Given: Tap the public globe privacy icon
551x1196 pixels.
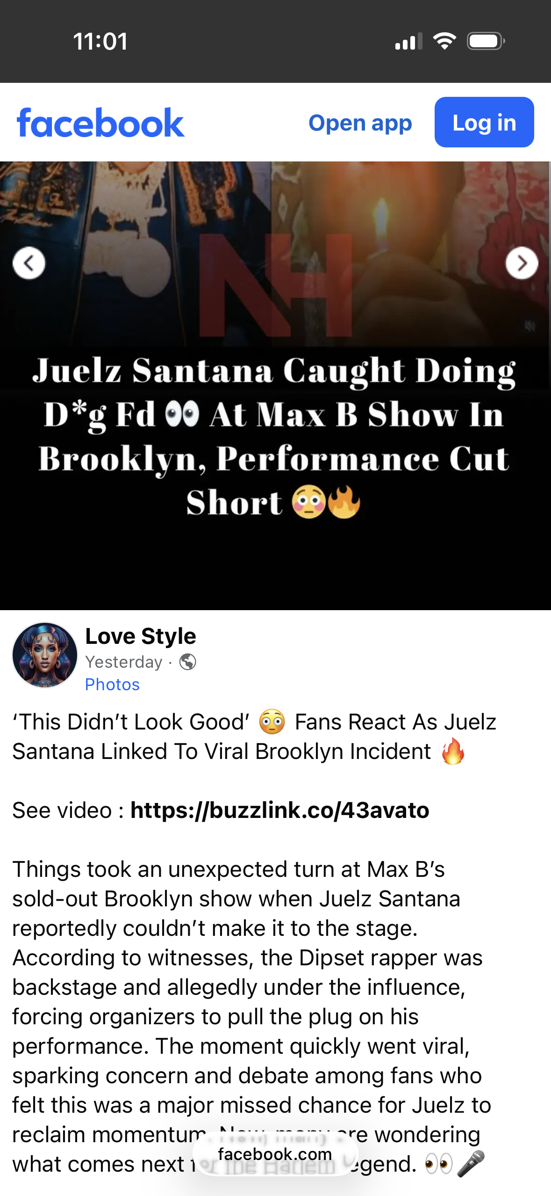Looking at the screenshot, I should click(188, 662).
